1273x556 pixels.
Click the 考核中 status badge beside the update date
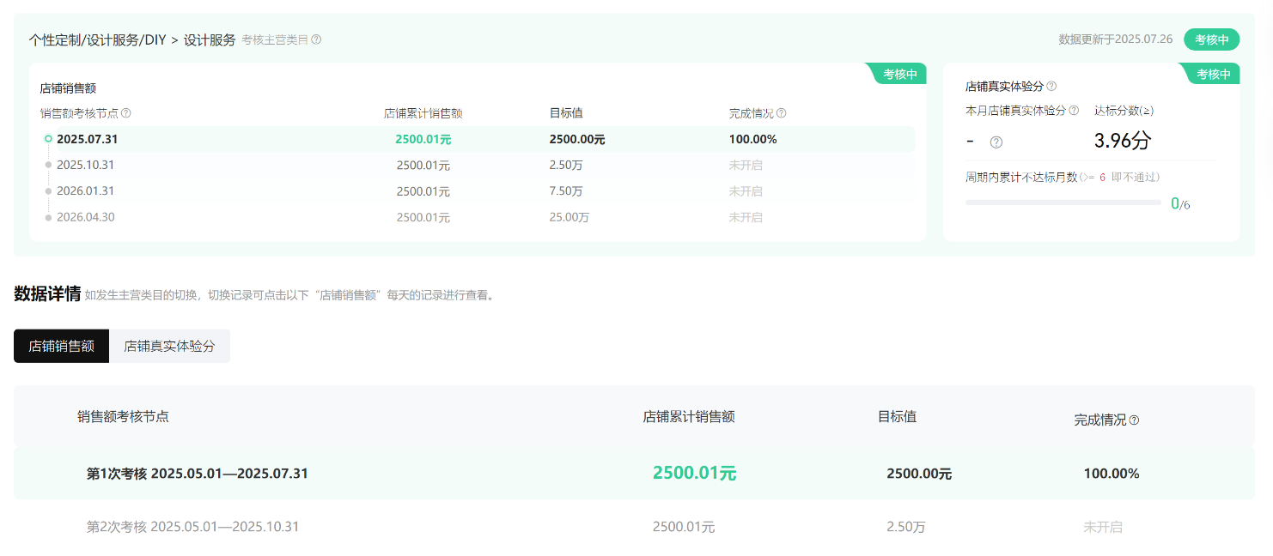tap(1211, 39)
